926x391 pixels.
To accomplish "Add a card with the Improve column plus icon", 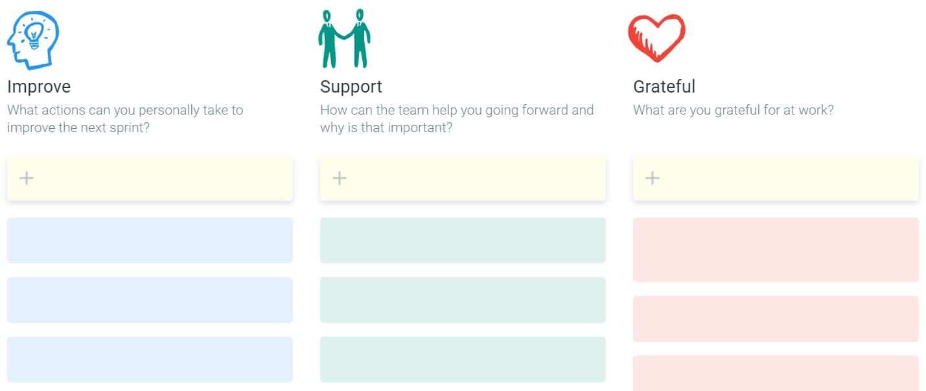I will pyautogui.click(x=27, y=178).
